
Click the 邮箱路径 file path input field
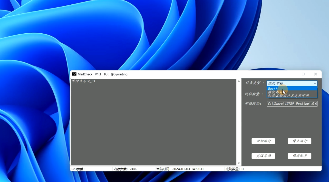pos(292,104)
